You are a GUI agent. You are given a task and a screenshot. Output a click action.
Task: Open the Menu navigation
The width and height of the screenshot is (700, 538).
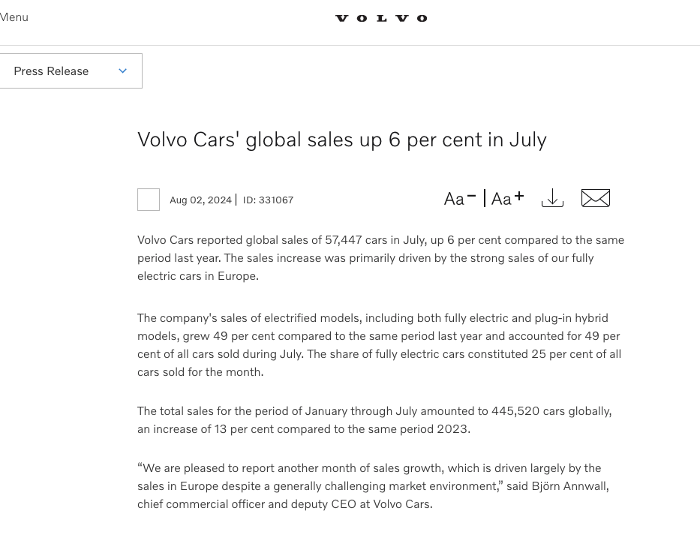pyautogui.click(x=14, y=17)
